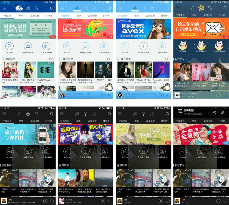The height and width of the screenshot is (205, 229).
Task: Open the bald man playlist thumbnail on 毁原作 screen
Action: pyautogui.click(x=86, y=178)
